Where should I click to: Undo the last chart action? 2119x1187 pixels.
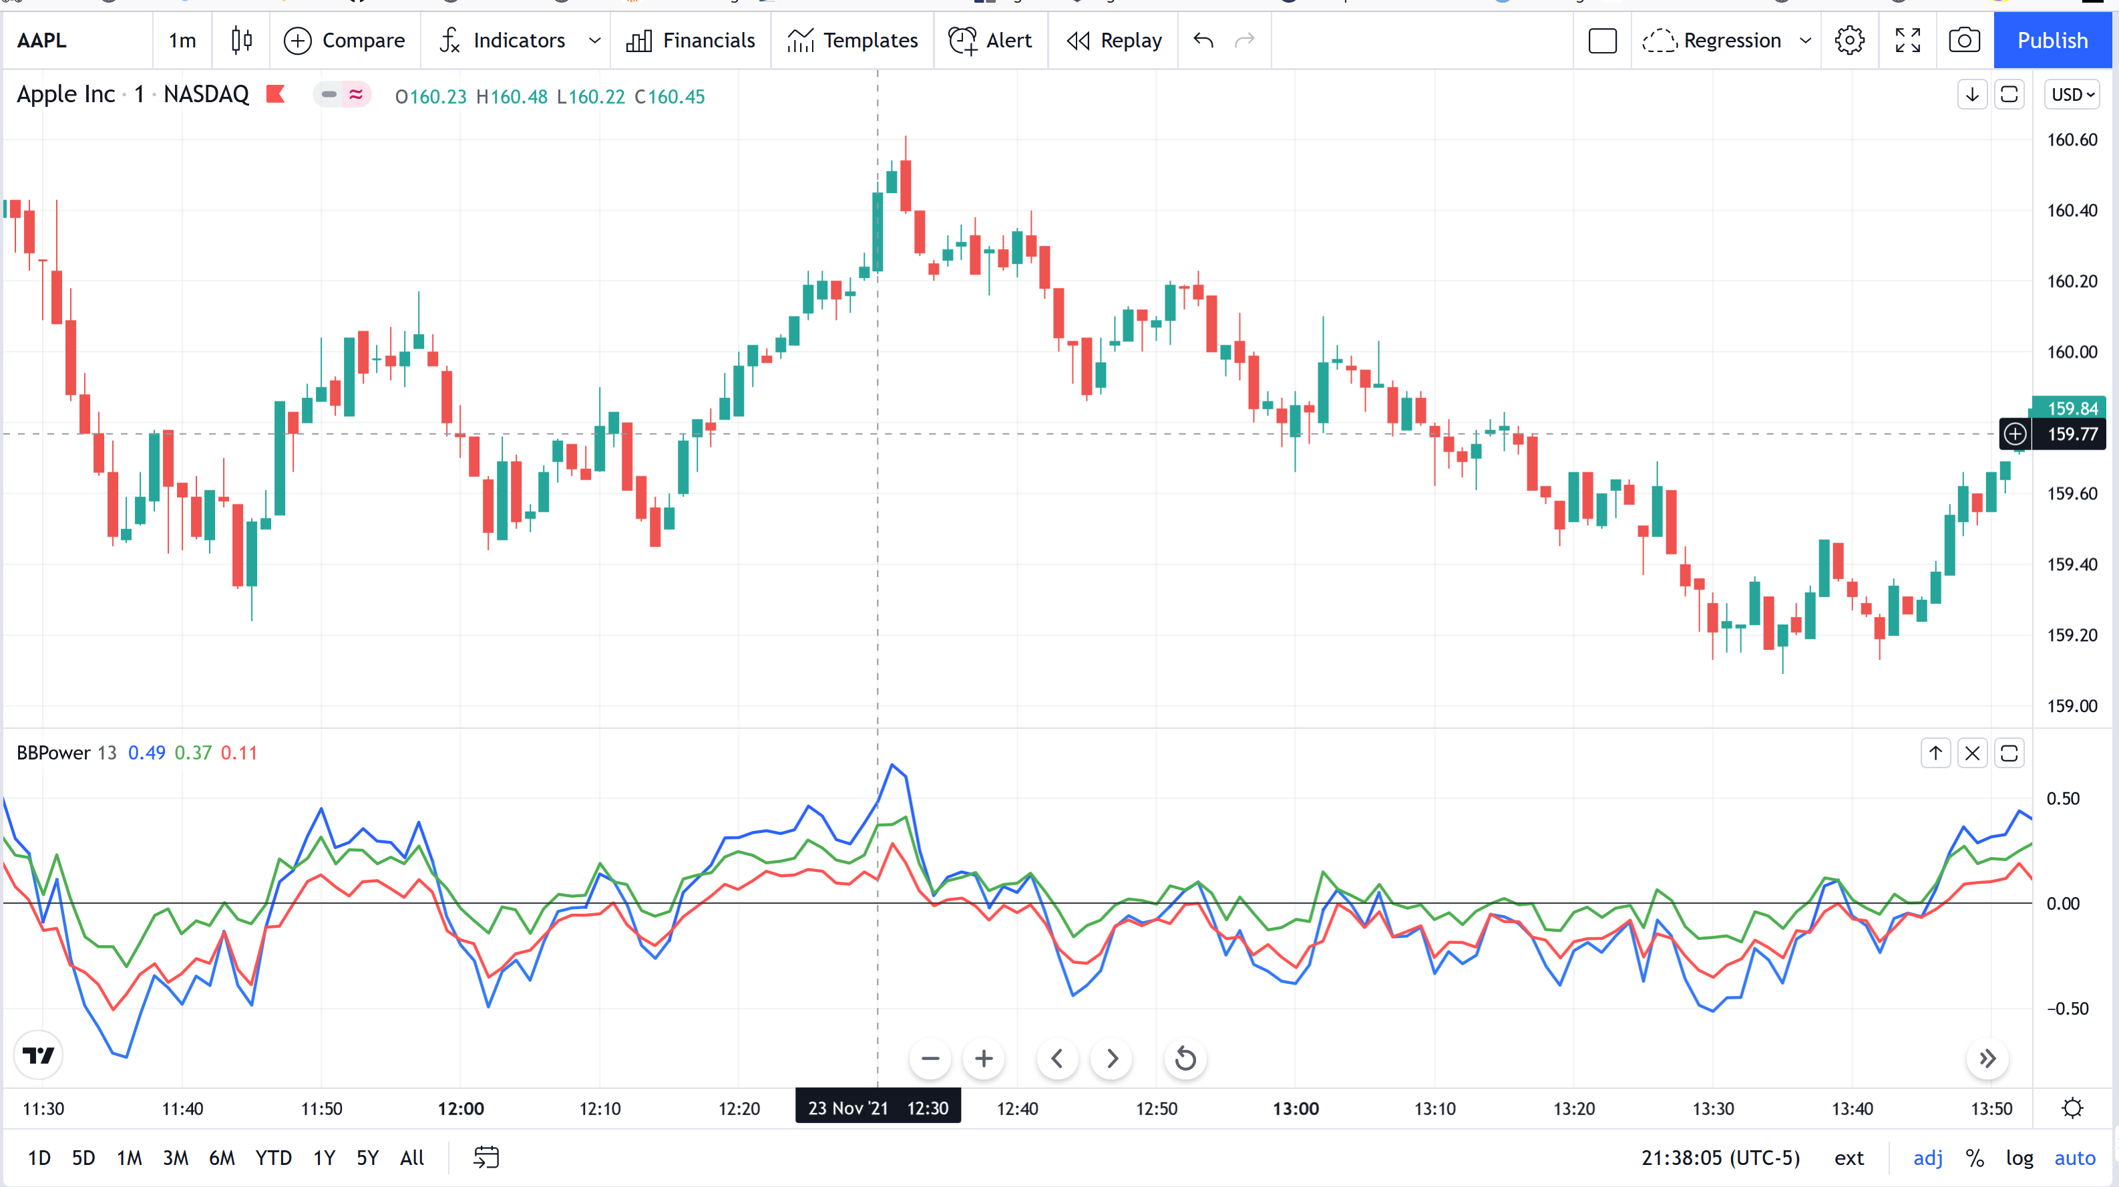[x=1203, y=40]
